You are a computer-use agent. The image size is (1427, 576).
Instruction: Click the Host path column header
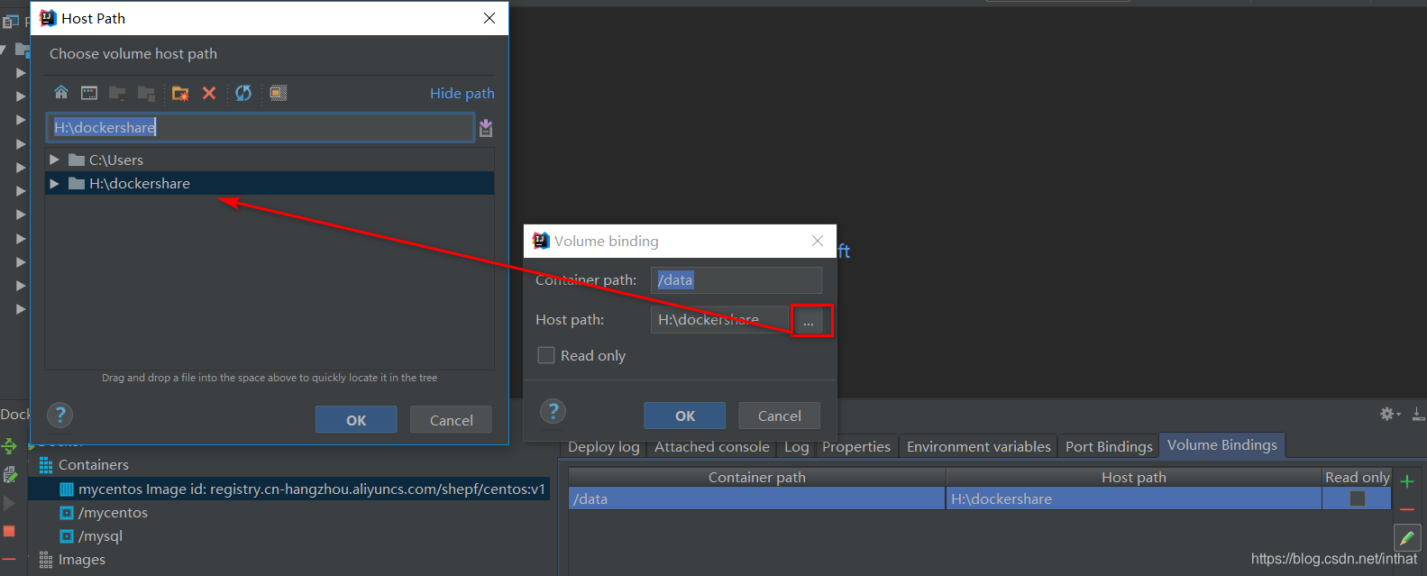pyautogui.click(x=1133, y=477)
